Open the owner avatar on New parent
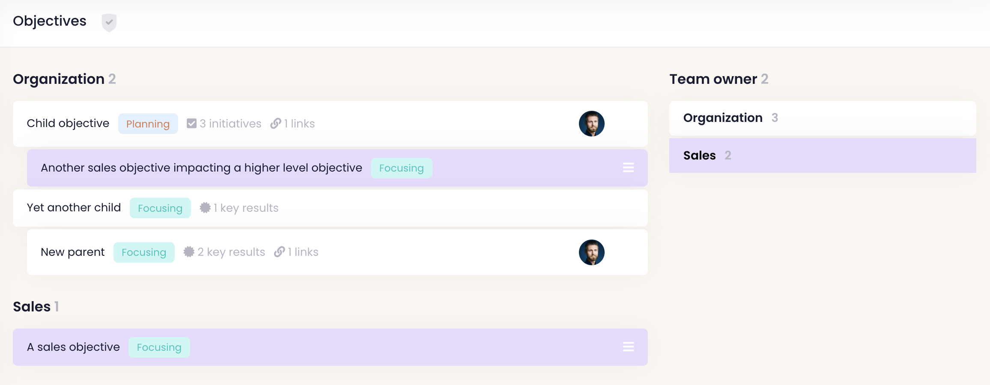990x385 pixels. coord(591,252)
